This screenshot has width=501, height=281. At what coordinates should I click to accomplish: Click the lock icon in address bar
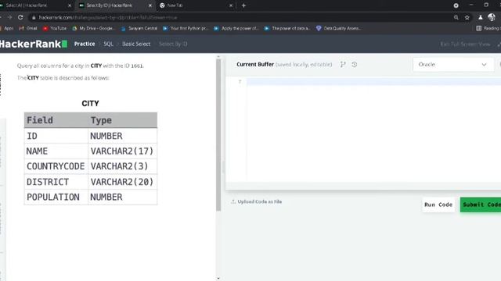click(34, 17)
